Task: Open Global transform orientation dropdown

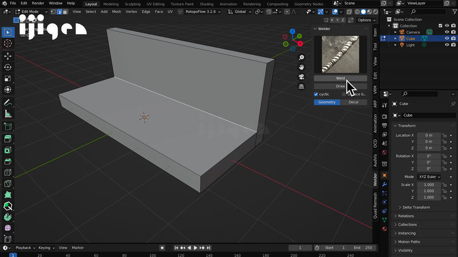Action: point(239,11)
